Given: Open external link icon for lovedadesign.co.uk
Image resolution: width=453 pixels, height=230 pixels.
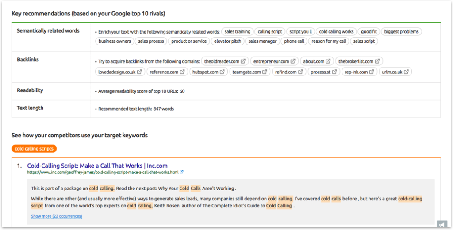Looking at the screenshot, I should tap(139, 72).
